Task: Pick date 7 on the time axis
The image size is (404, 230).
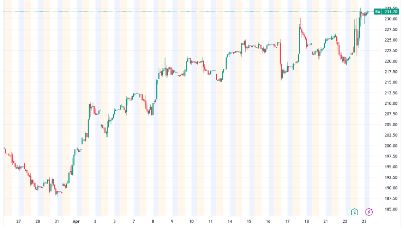Action: (134, 221)
